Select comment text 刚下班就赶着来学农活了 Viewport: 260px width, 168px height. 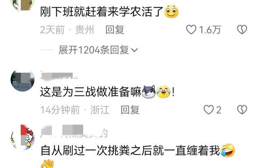(x=102, y=12)
